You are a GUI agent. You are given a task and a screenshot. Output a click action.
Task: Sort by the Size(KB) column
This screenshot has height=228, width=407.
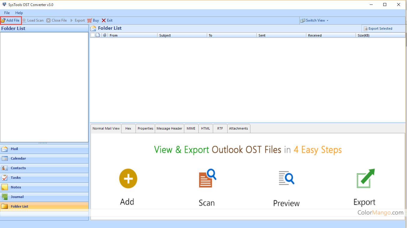[x=380, y=35]
